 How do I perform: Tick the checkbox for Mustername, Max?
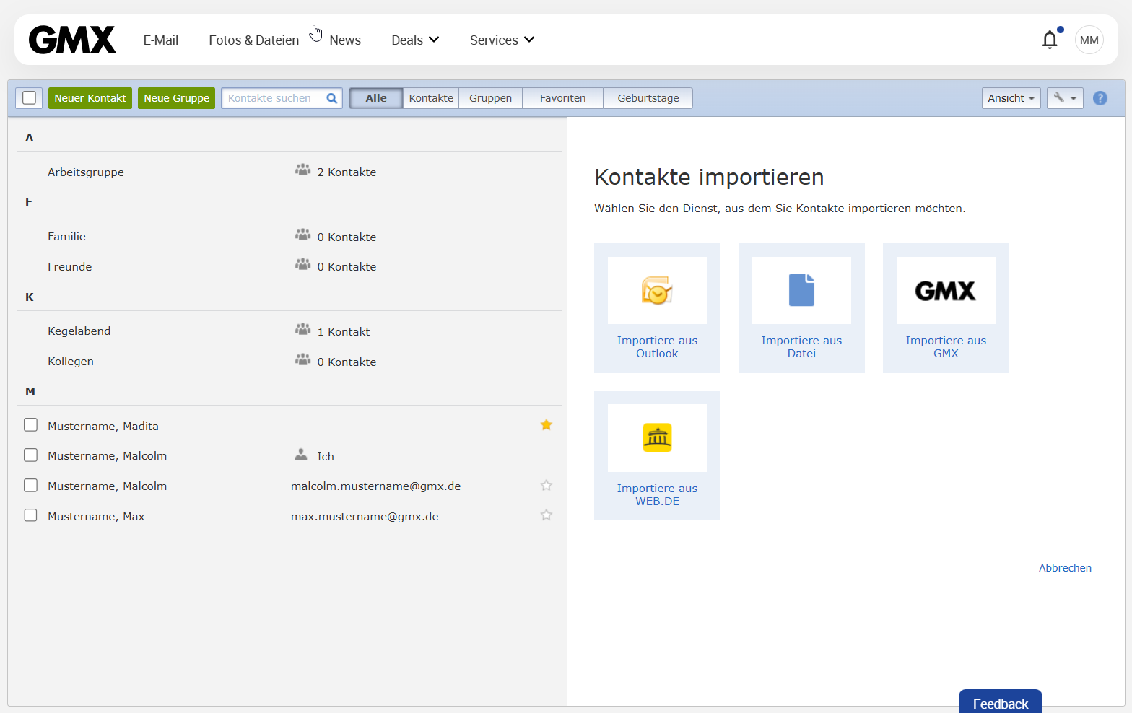click(30, 515)
